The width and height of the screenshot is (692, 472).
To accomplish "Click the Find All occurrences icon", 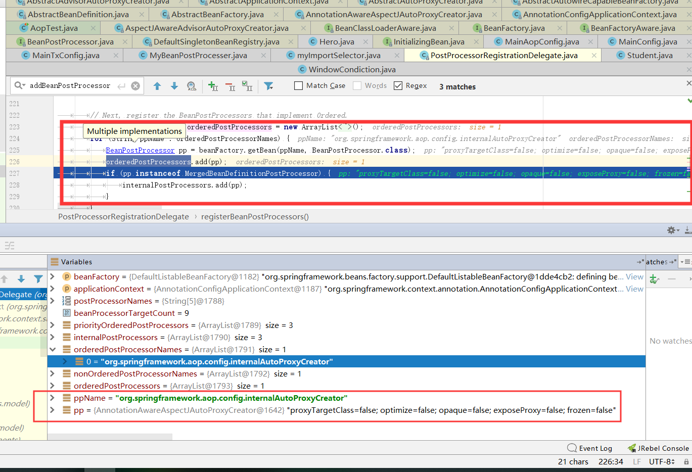I will point(192,86).
